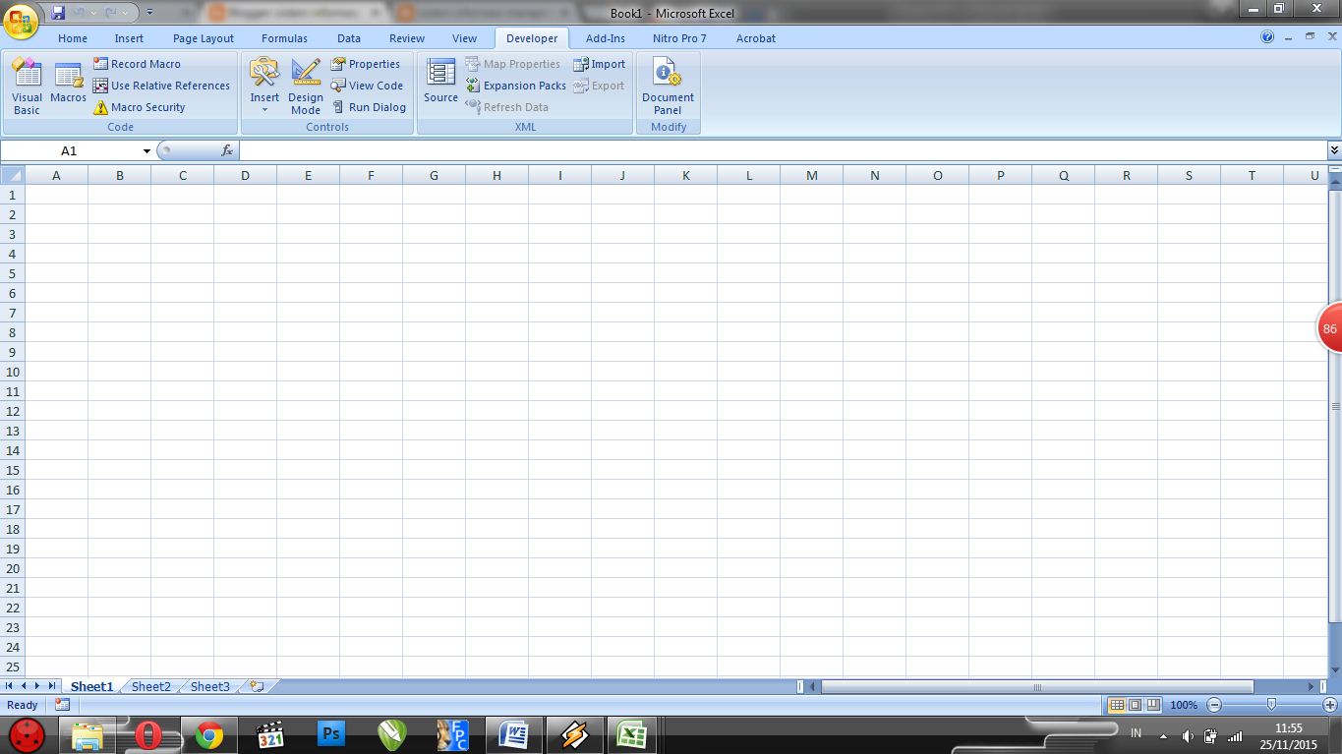Open the XML Source pane
Image resolution: width=1342 pixels, height=754 pixels.
(440, 81)
